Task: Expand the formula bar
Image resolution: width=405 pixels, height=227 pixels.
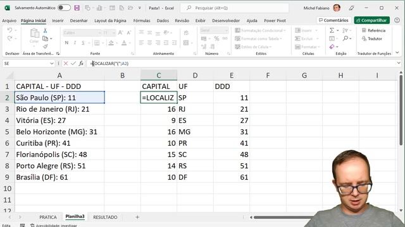Action: tap(399, 63)
